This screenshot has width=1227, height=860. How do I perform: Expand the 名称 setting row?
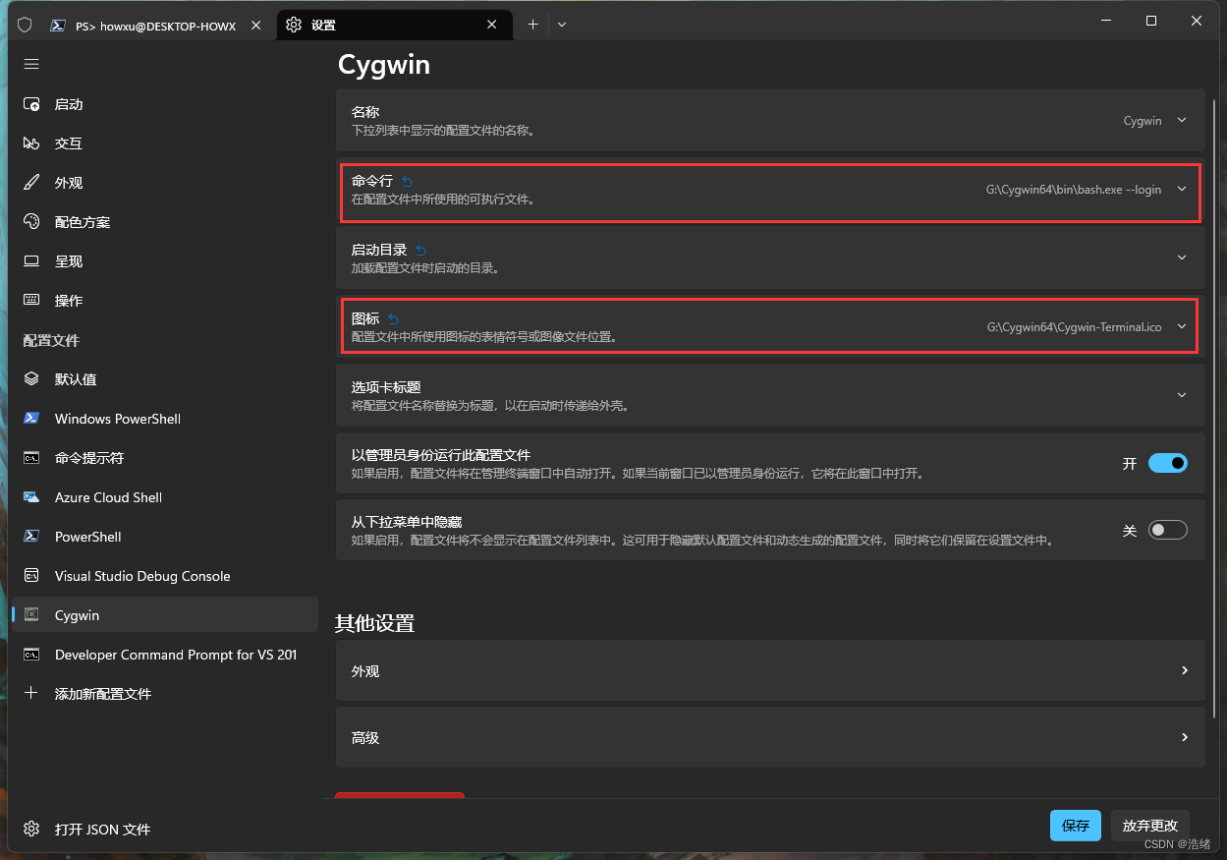(x=1182, y=120)
